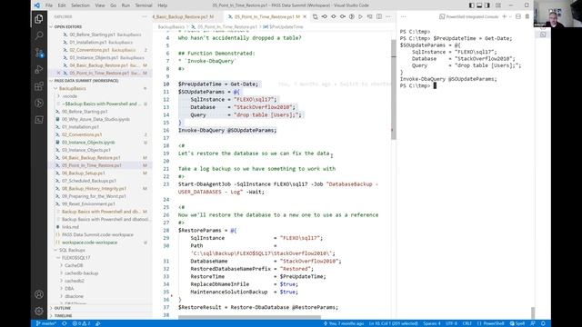The height and width of the screenshot is (327, 582).
Task: Click the editor horizontal scrollbar
Action: [249, 317]
